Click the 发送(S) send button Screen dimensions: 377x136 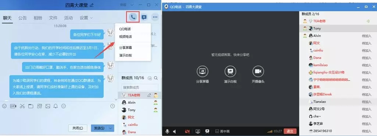point(99,128)
